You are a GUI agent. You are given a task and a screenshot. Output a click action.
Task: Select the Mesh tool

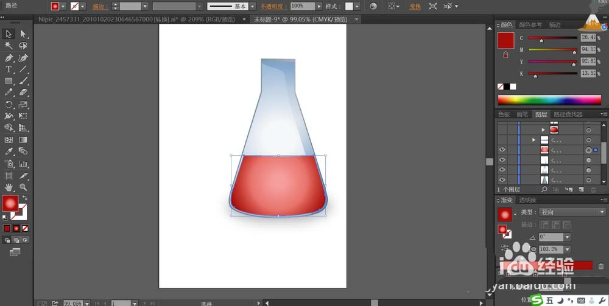click(9, 140)
